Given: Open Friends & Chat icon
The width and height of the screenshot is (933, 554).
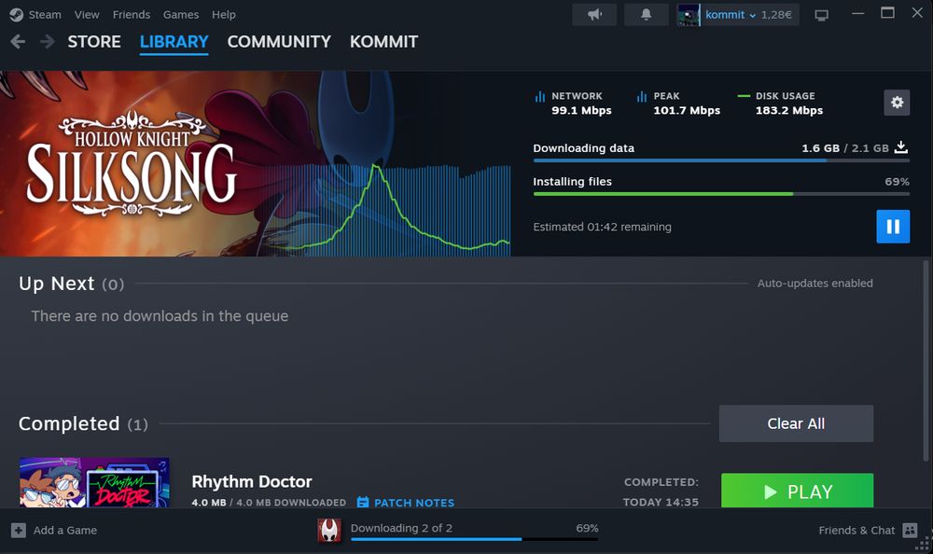Looking at the screenshot, I should 910,530.
